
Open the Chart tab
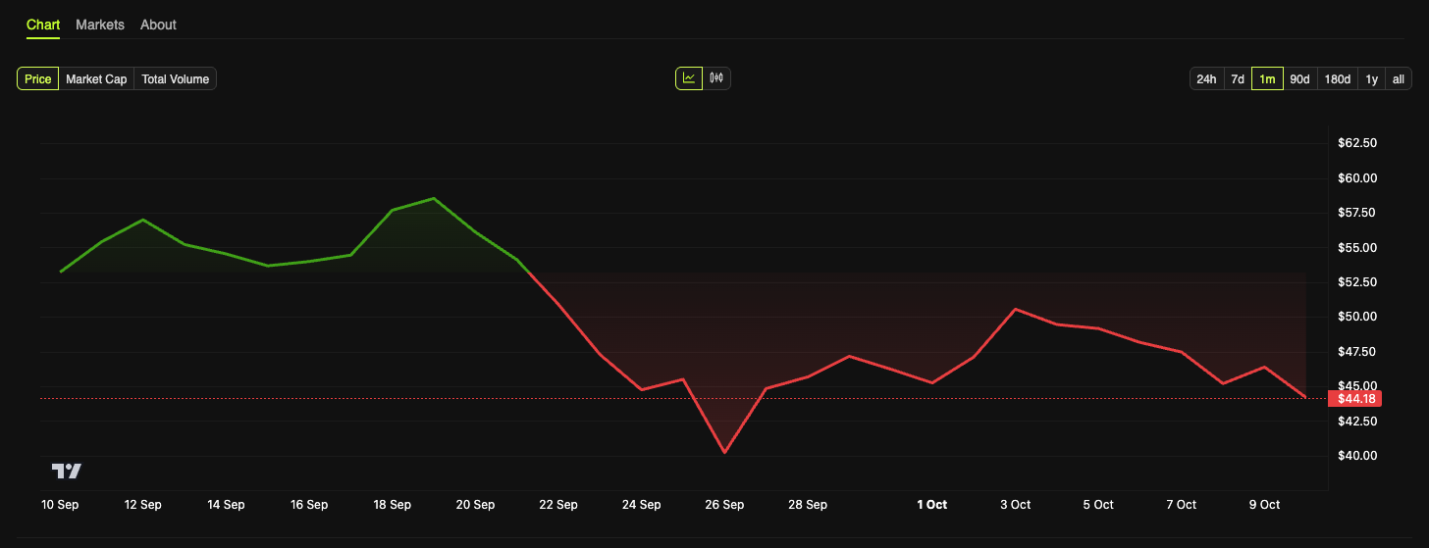tap(43, 25)
